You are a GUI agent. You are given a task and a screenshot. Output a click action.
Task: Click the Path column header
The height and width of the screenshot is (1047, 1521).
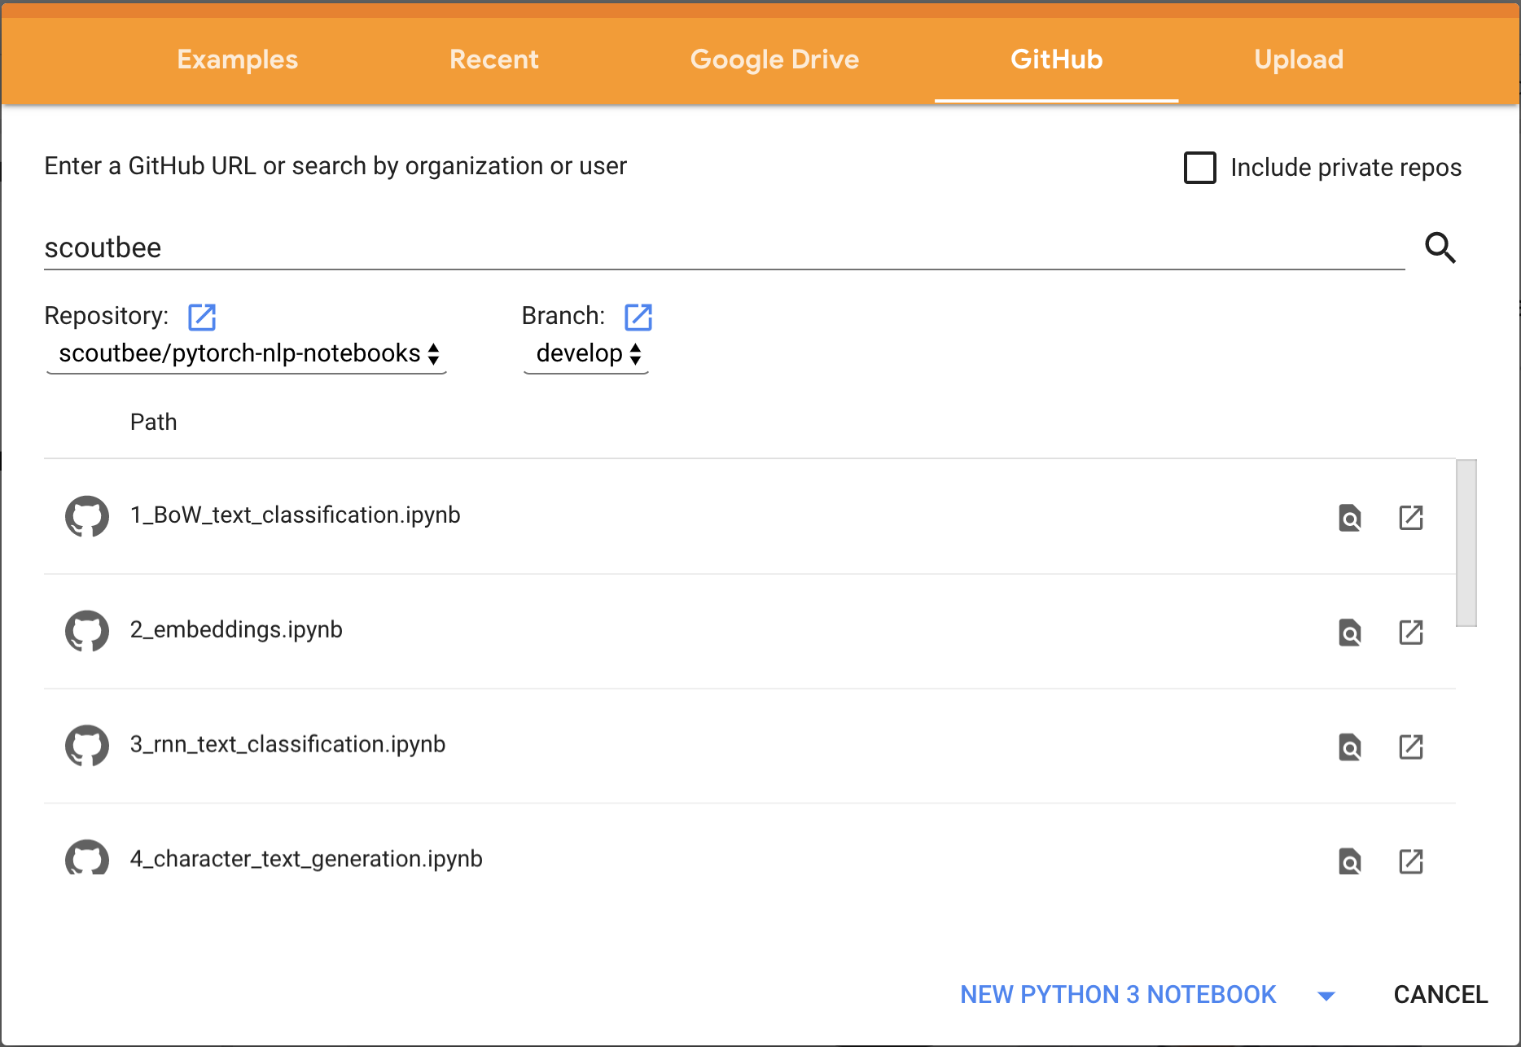153,423
